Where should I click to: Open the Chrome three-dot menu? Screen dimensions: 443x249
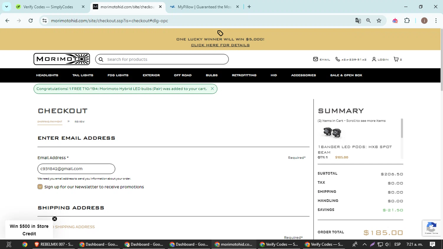pos(436,21)
